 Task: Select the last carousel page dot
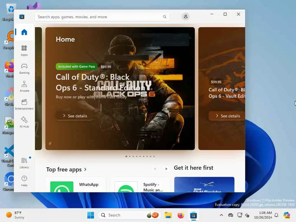[154, 156]
